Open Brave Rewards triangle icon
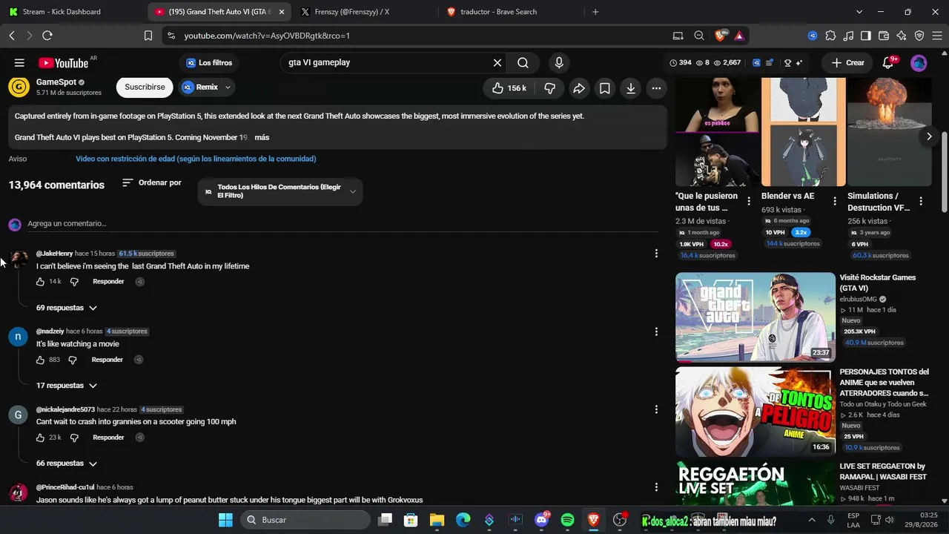The height and width of the screenshot is (534, 949). pos(739,36)
